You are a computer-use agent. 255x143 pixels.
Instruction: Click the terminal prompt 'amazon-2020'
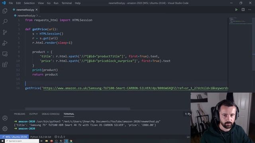[27, 129]
